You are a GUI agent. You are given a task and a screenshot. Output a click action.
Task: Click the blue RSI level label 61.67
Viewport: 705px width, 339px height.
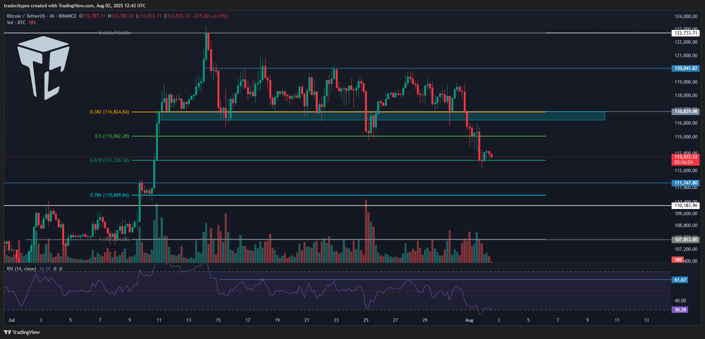click(x=680, y=280)
